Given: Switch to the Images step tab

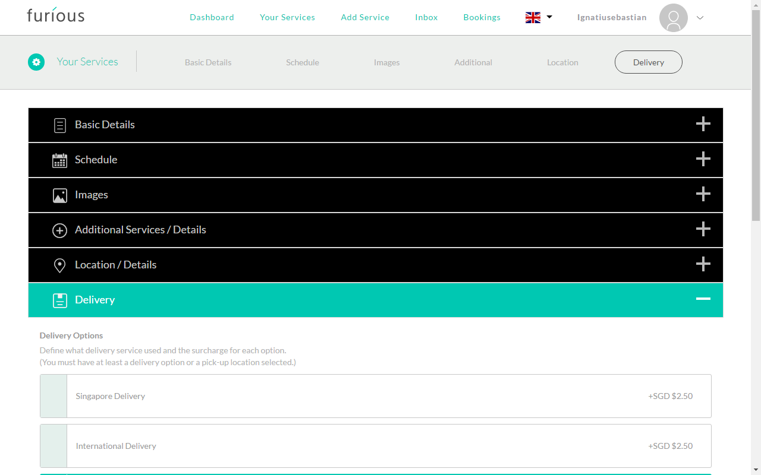Looking at the screenshot, I should click(x=386, y=62).
